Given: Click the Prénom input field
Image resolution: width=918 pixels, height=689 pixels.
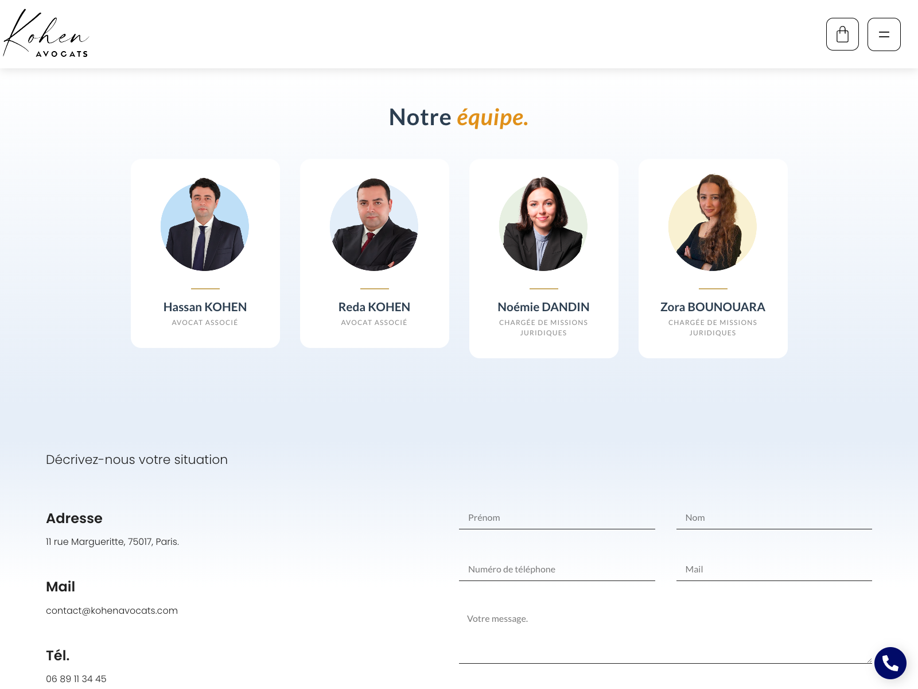Looking at the screenshot, I should [557, 517].
